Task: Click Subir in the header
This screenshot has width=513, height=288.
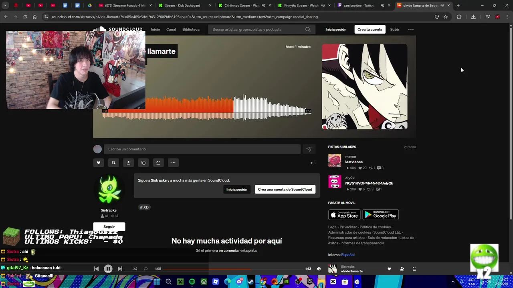Action: click(x=395, y=30)
